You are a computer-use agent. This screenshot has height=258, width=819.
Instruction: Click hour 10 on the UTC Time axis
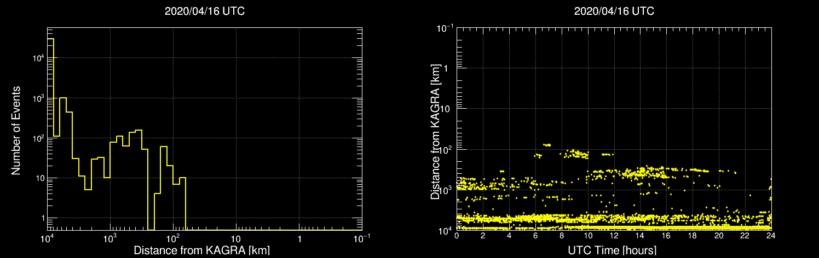[x=588, y=236]
